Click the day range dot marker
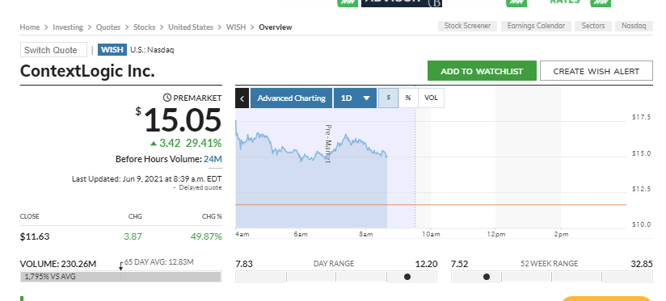 pos(407,277)
